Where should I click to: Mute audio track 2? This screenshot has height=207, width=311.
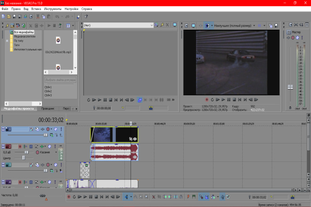coord(49,147)
